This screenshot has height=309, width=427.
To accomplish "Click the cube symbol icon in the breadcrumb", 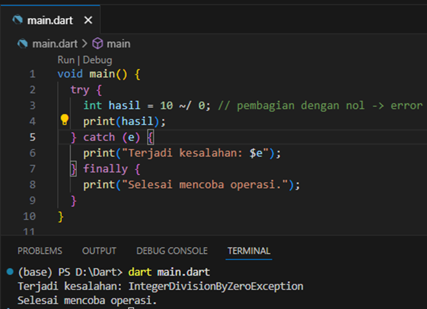I will [97, 44].
